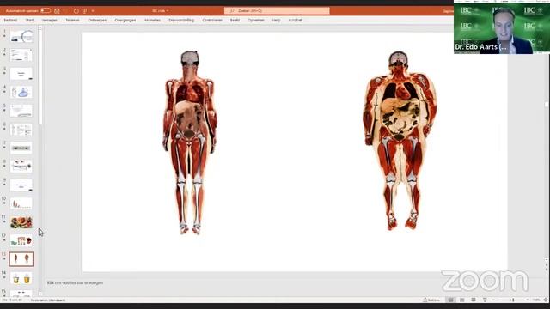This screenshot has height=309, width=550.
Task: Click the notes field 'Klik om notities toe te voegen'
Action: click(x=75, y=282)
